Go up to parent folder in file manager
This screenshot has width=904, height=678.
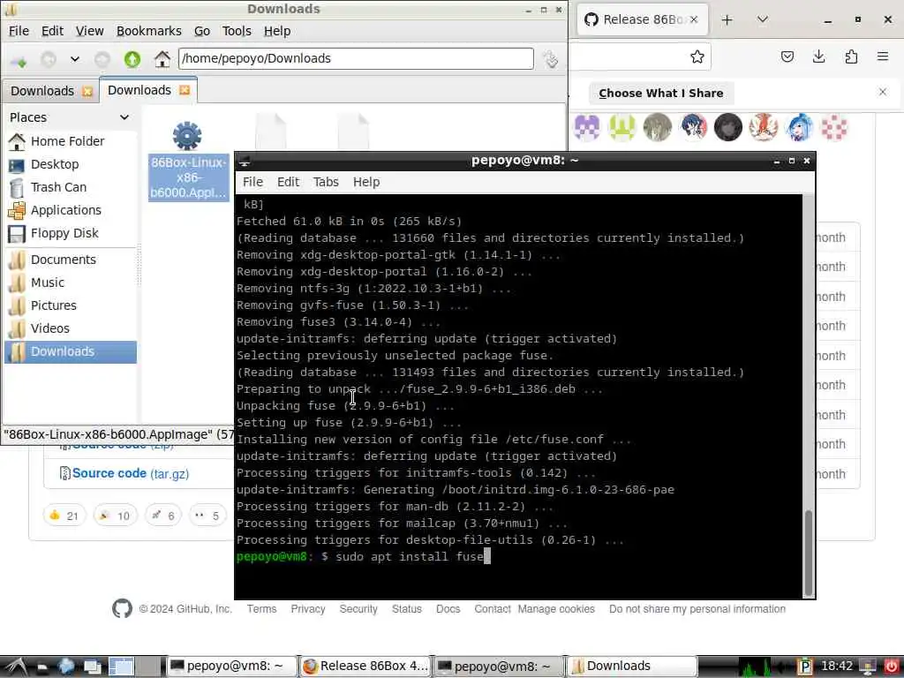coord(132,59)
